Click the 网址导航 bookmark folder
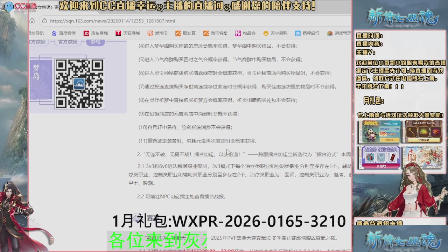The width and height of the screenshot is (448, 252). [x=36, y=33]
